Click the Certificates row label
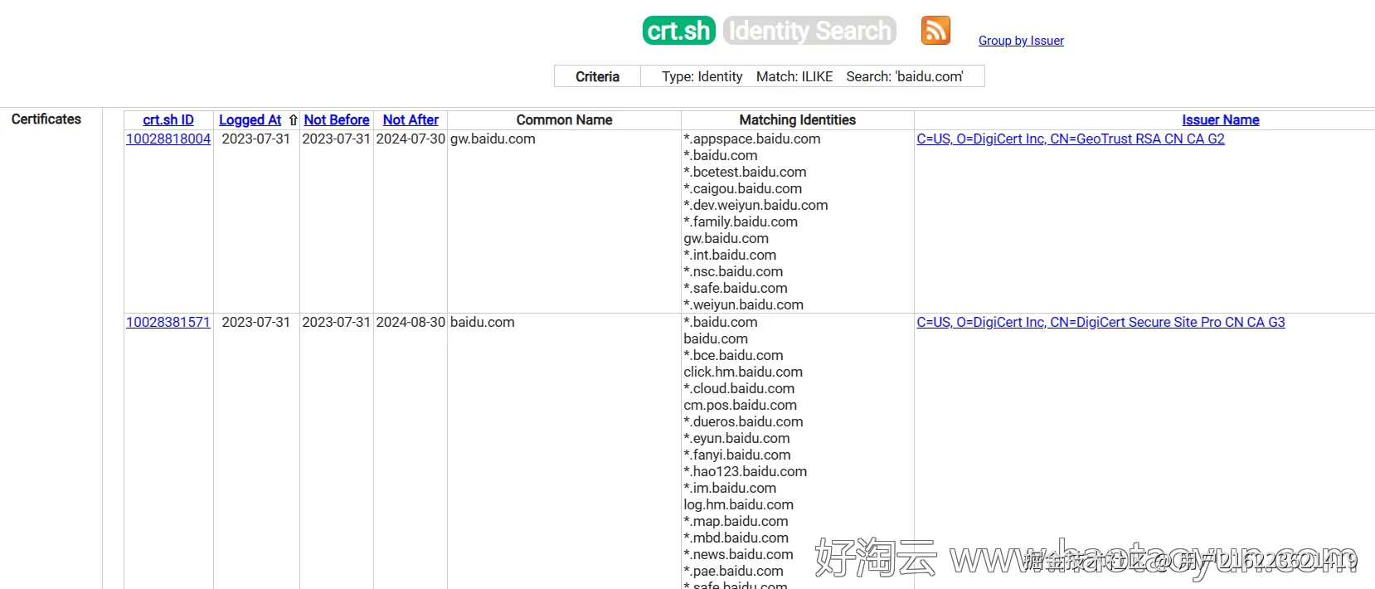This screenshot has width=1375, height=589. [46, 119]
